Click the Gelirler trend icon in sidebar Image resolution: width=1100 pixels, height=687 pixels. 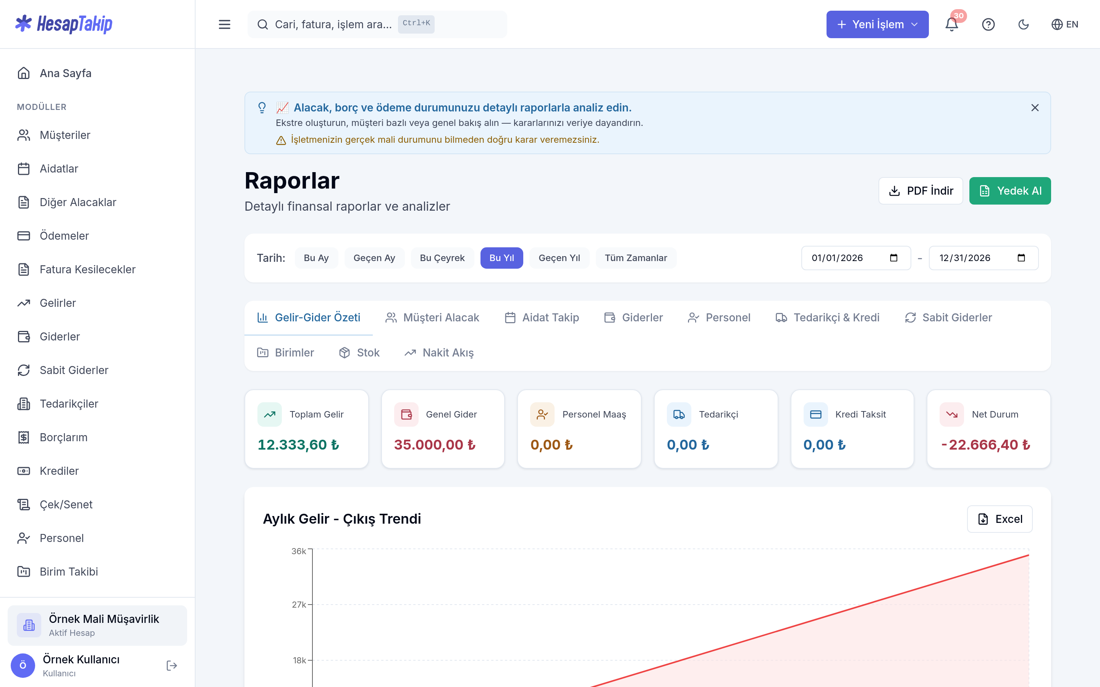pyautogui.click(x=24, y=303)
